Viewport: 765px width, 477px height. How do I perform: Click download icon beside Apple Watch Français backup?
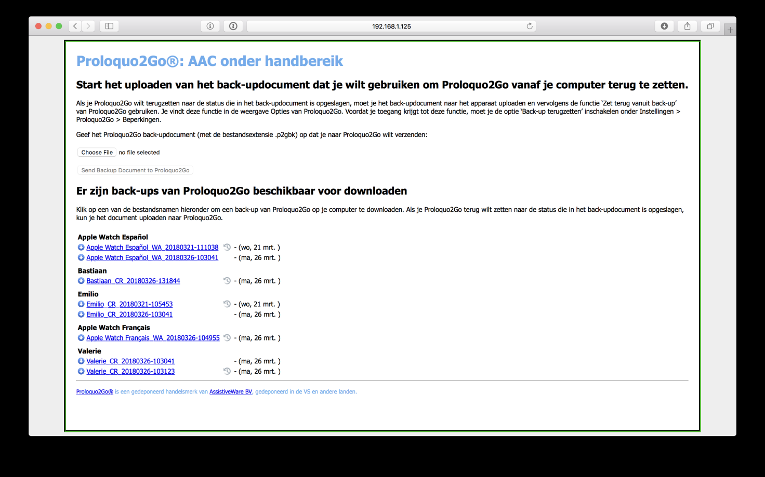click(x=81, y=338)
